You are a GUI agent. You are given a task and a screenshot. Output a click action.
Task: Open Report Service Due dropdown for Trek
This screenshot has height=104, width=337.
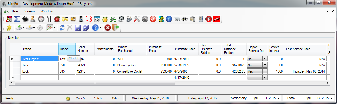[265, 65]
